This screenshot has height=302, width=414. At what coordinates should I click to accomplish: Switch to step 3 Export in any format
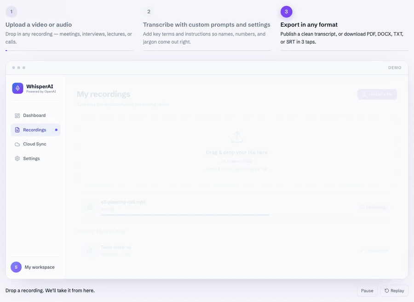tap(344, 28)
